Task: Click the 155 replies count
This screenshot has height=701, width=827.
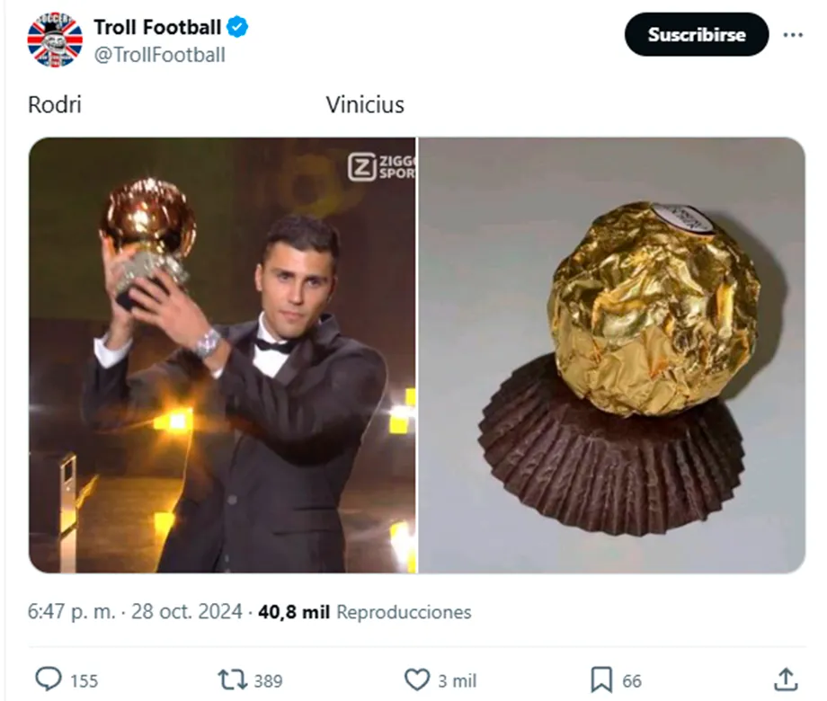Action: pos(84,681)
